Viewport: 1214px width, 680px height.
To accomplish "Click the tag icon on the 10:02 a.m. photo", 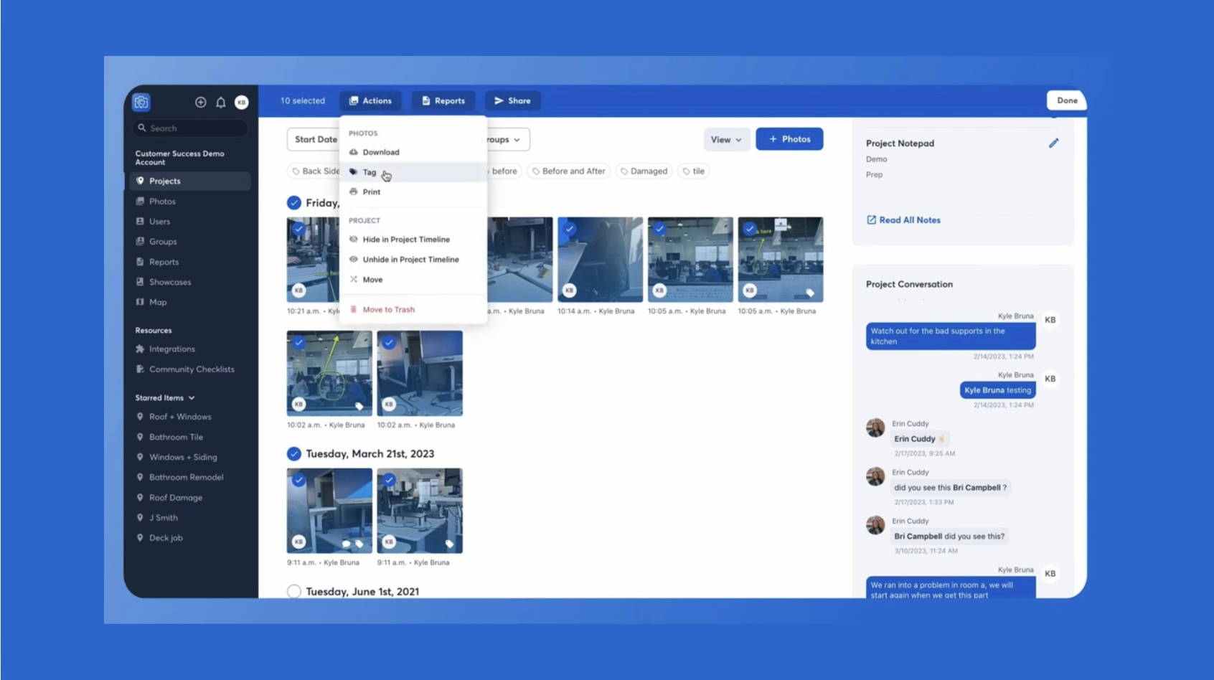I will [x=359, y=406].
